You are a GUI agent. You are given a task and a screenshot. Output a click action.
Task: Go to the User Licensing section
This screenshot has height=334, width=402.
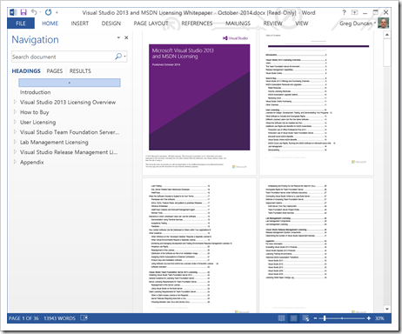coord(37,122)
